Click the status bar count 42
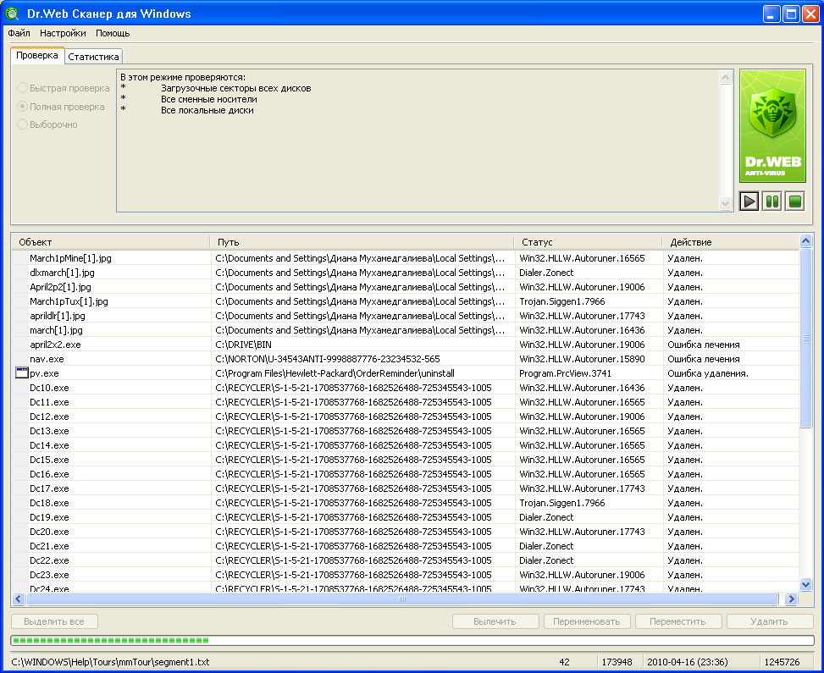824x673 pixels. (x=564, y=662)
